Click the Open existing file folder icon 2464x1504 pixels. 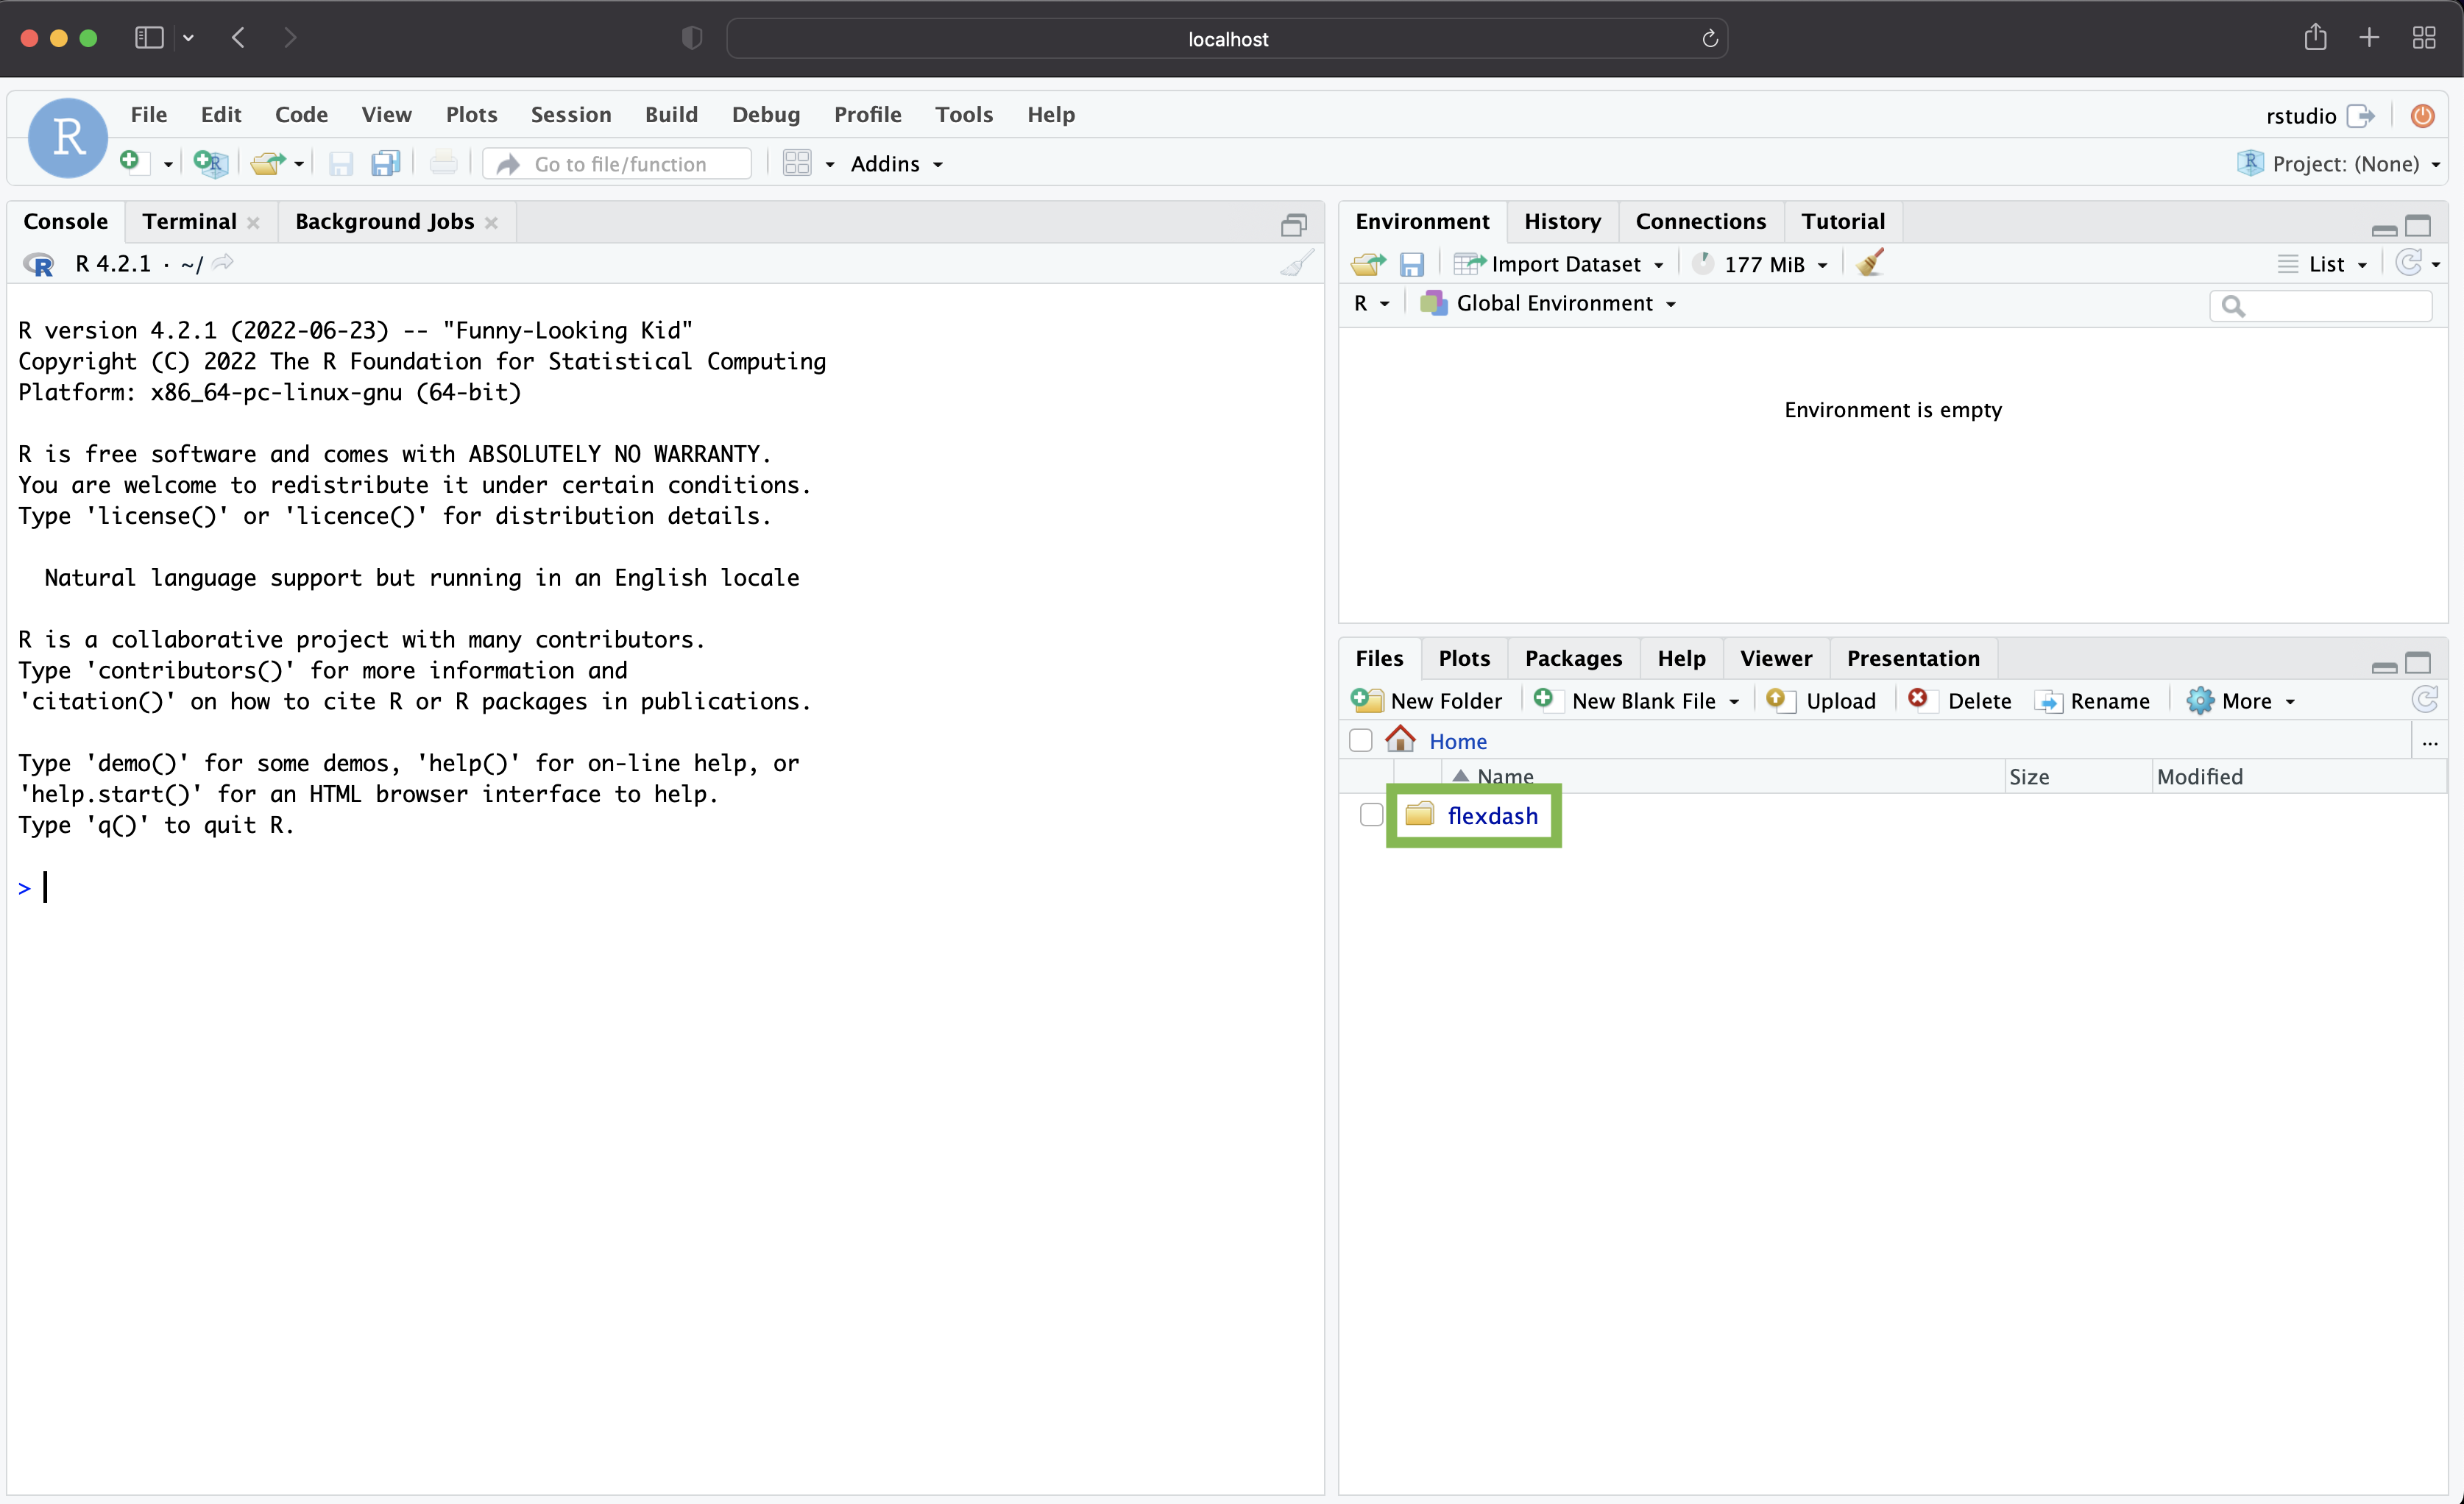tap(266, 163)
